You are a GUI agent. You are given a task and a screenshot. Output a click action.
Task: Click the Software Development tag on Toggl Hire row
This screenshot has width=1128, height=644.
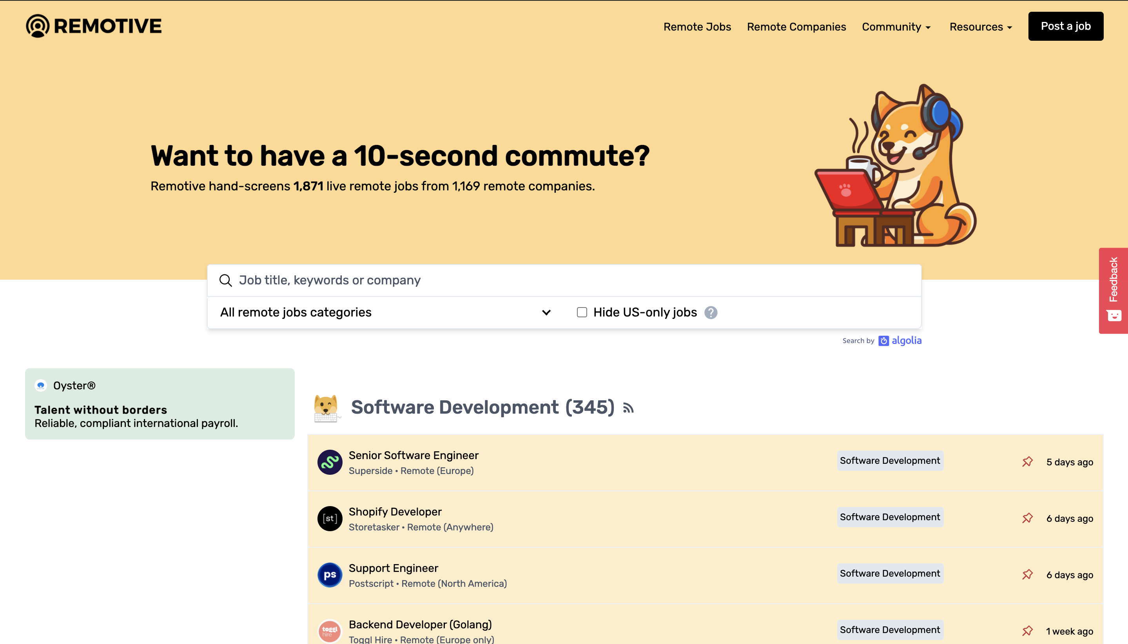point(890,630)
